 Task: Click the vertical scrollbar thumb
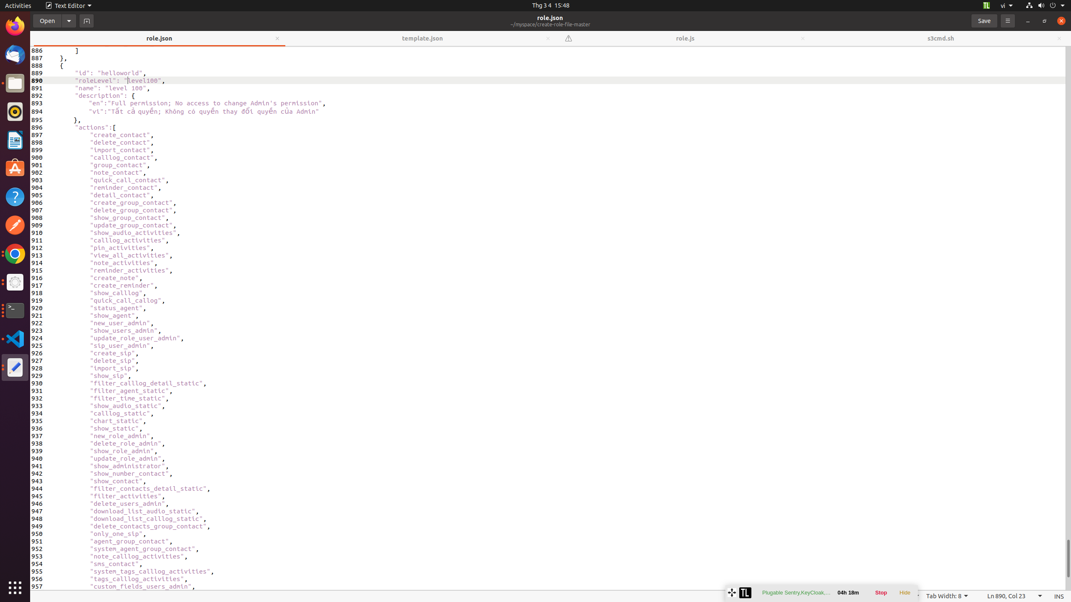(x=1068, y=558)
